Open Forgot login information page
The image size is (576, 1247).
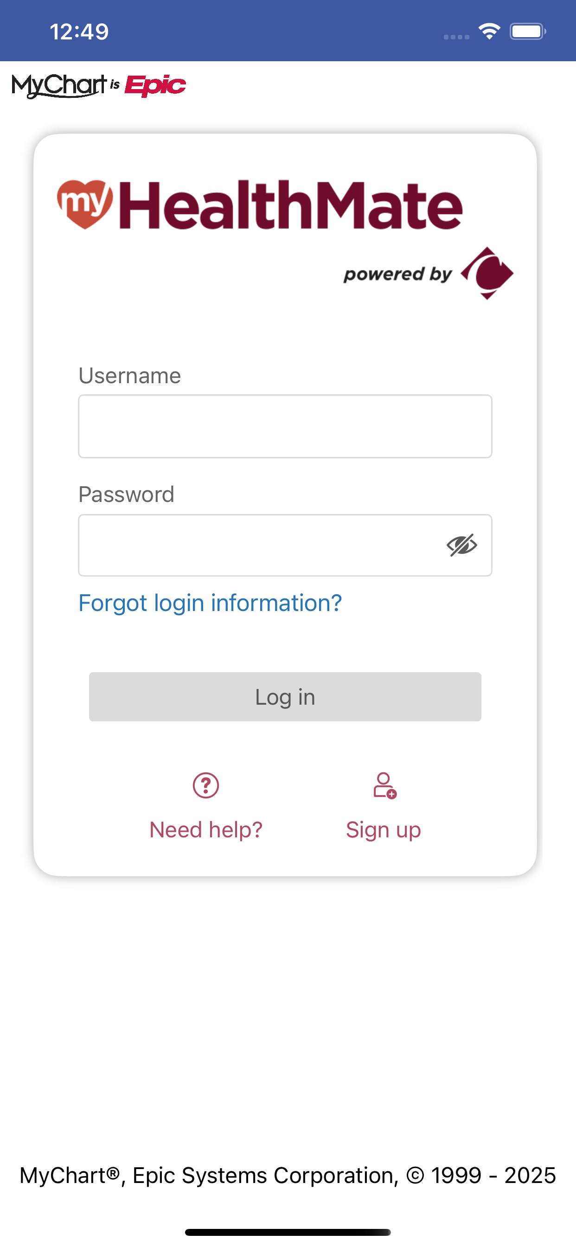[x=210, y=602]
